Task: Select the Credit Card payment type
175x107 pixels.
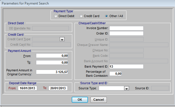Action: pyautogui.click(x=81, y=16)
